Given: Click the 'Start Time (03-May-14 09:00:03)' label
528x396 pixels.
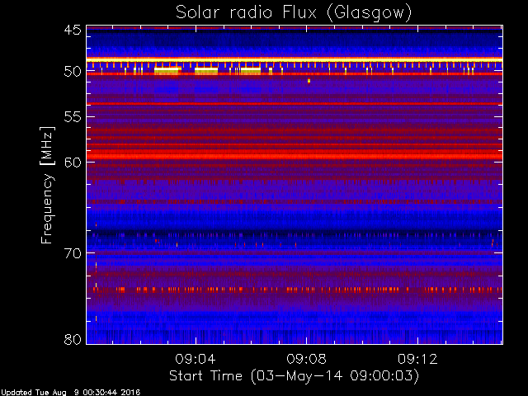Looking at the screenshot, I should tap(294, 376).
